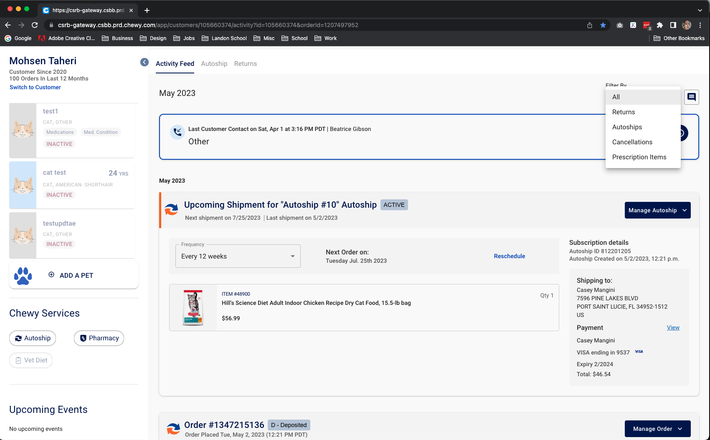The width and height of the screenshot is (710, 440).
Task: Open the Work bookmarks folder
Action: point(326,38)
